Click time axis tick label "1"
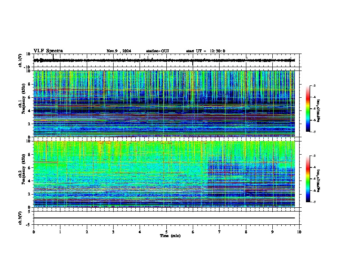The image size is (337, 260). [x=60, y=232]
